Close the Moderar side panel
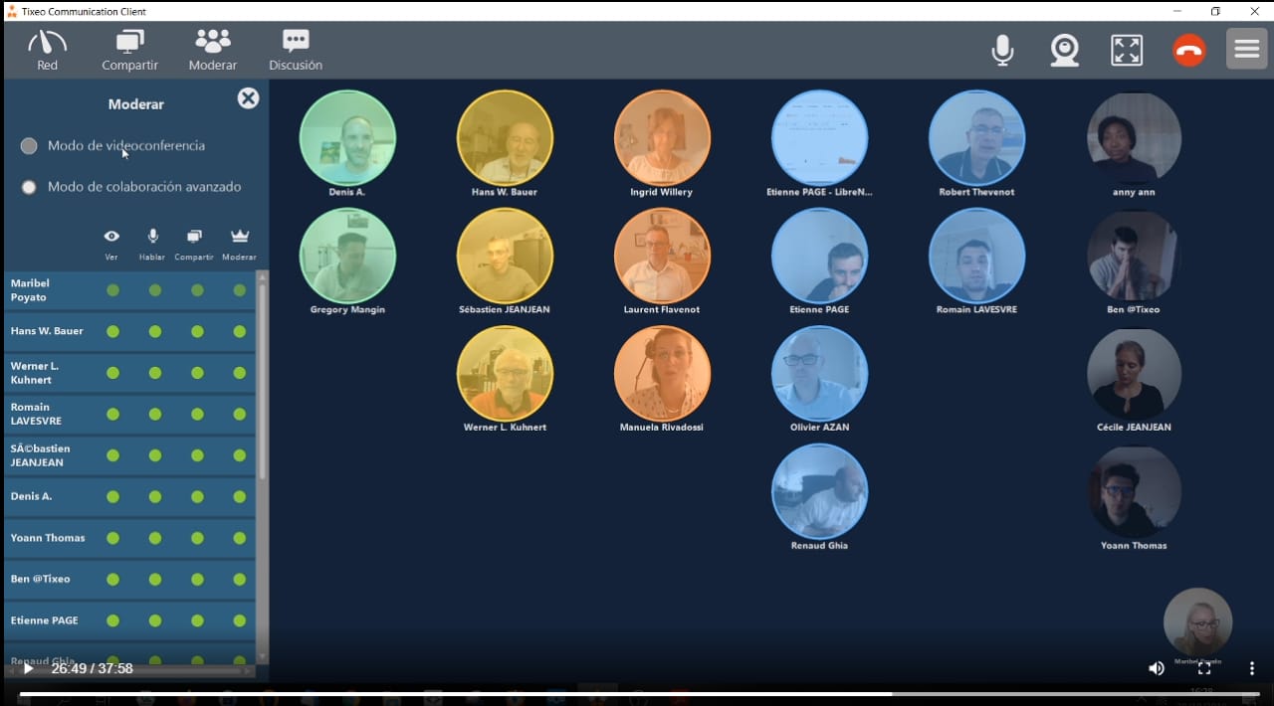 [x=248, y=97]
